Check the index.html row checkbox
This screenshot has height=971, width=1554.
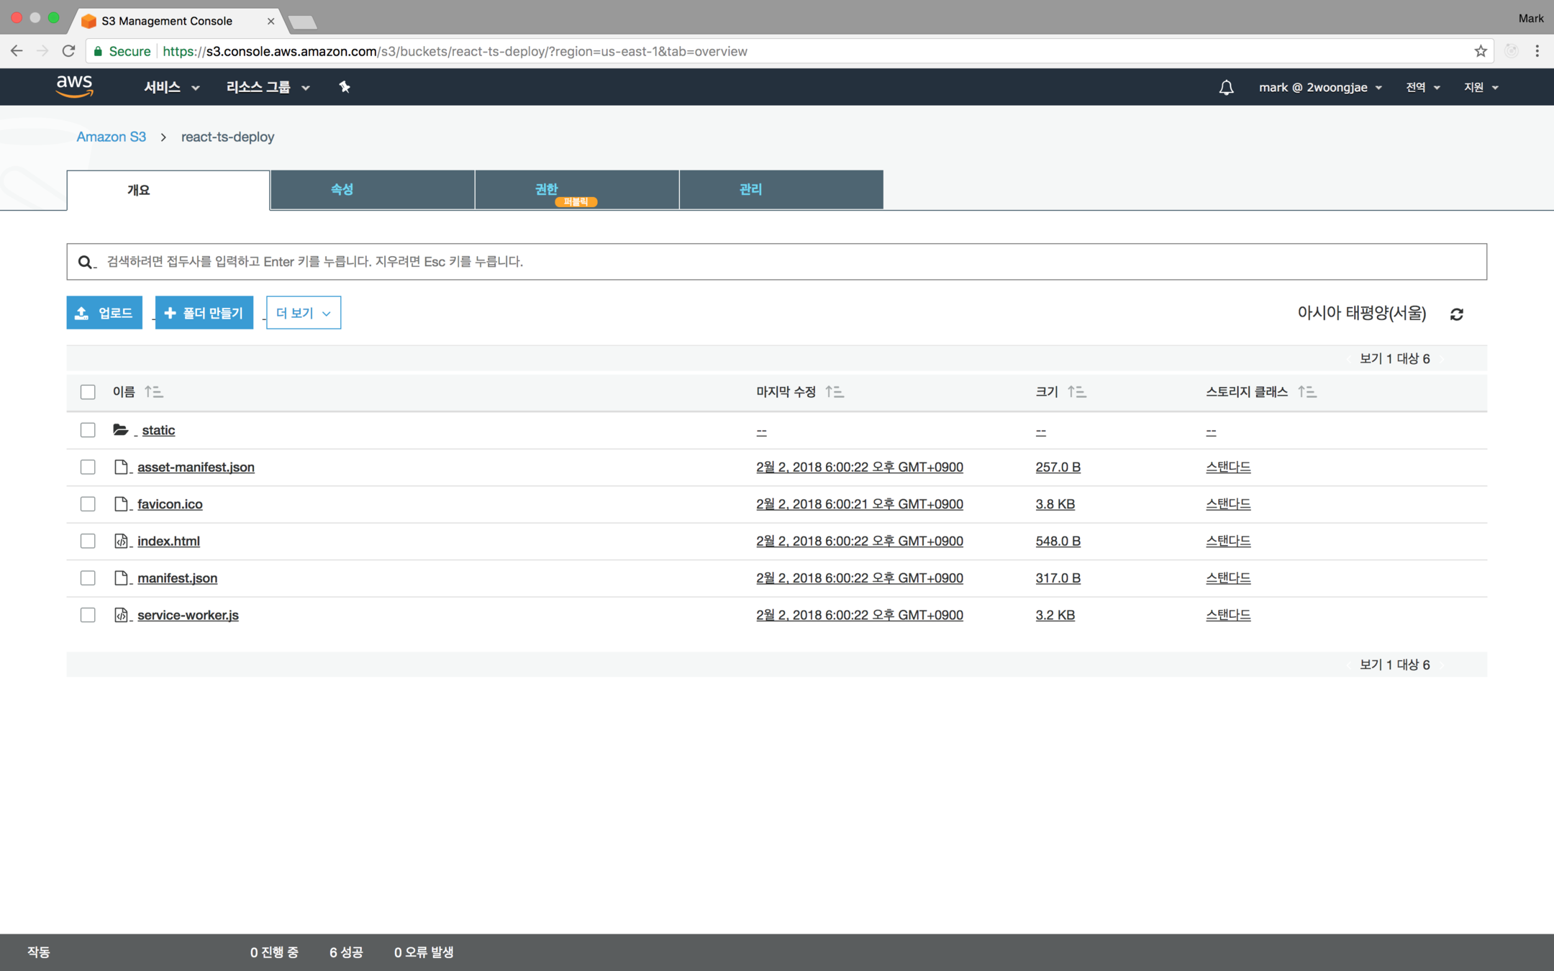tap(88, 541)
